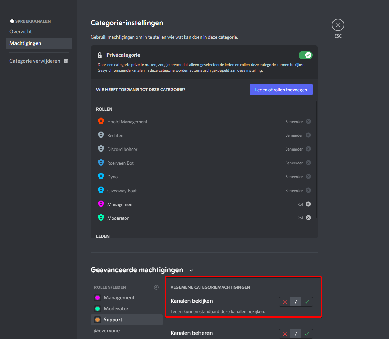Click the trash icon next to Categorie verwijderen
The image size is (389, 339).
tap(66, 61)
